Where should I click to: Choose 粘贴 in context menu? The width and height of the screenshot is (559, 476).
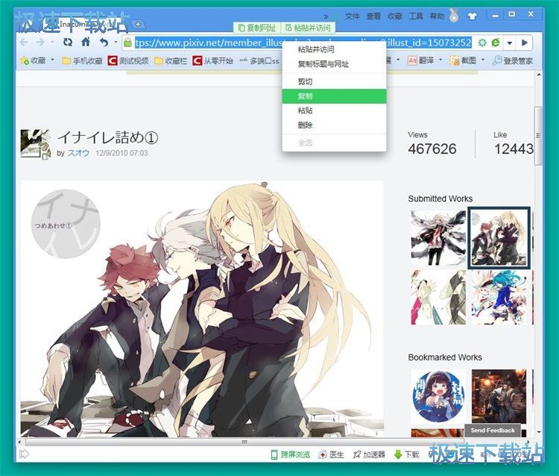[x=334, y=110]
